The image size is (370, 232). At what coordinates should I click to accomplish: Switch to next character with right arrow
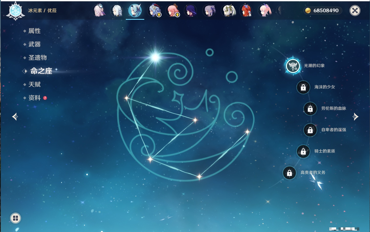pyautogui.click(x=355, y=117)
